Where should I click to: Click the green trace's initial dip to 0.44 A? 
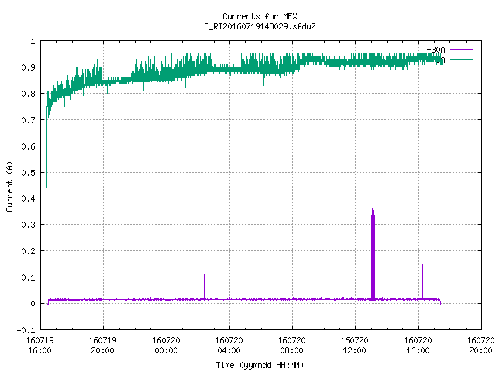[46, 149]
